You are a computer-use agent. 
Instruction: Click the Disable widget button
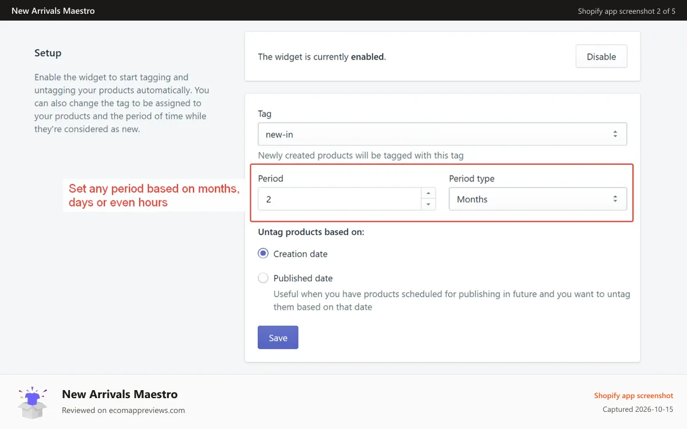click(601, 57)
